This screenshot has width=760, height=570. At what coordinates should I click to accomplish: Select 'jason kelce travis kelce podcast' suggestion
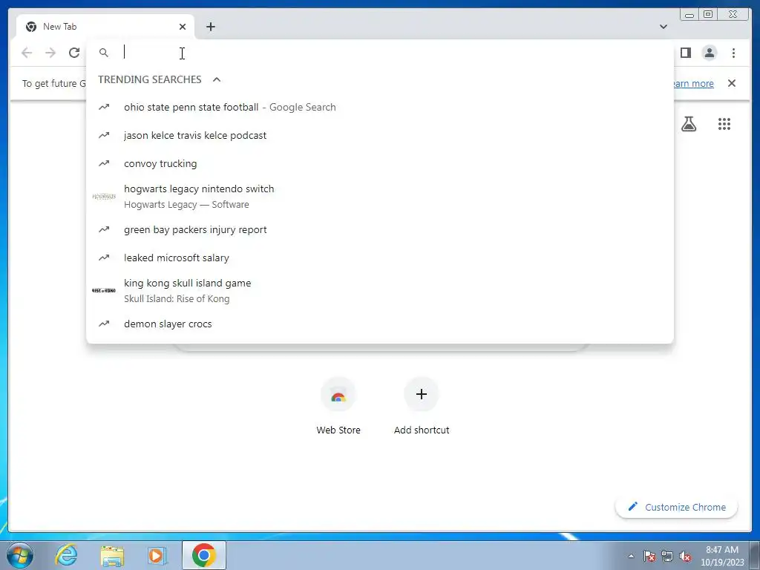pyautogui.click(x=379, y=135)
